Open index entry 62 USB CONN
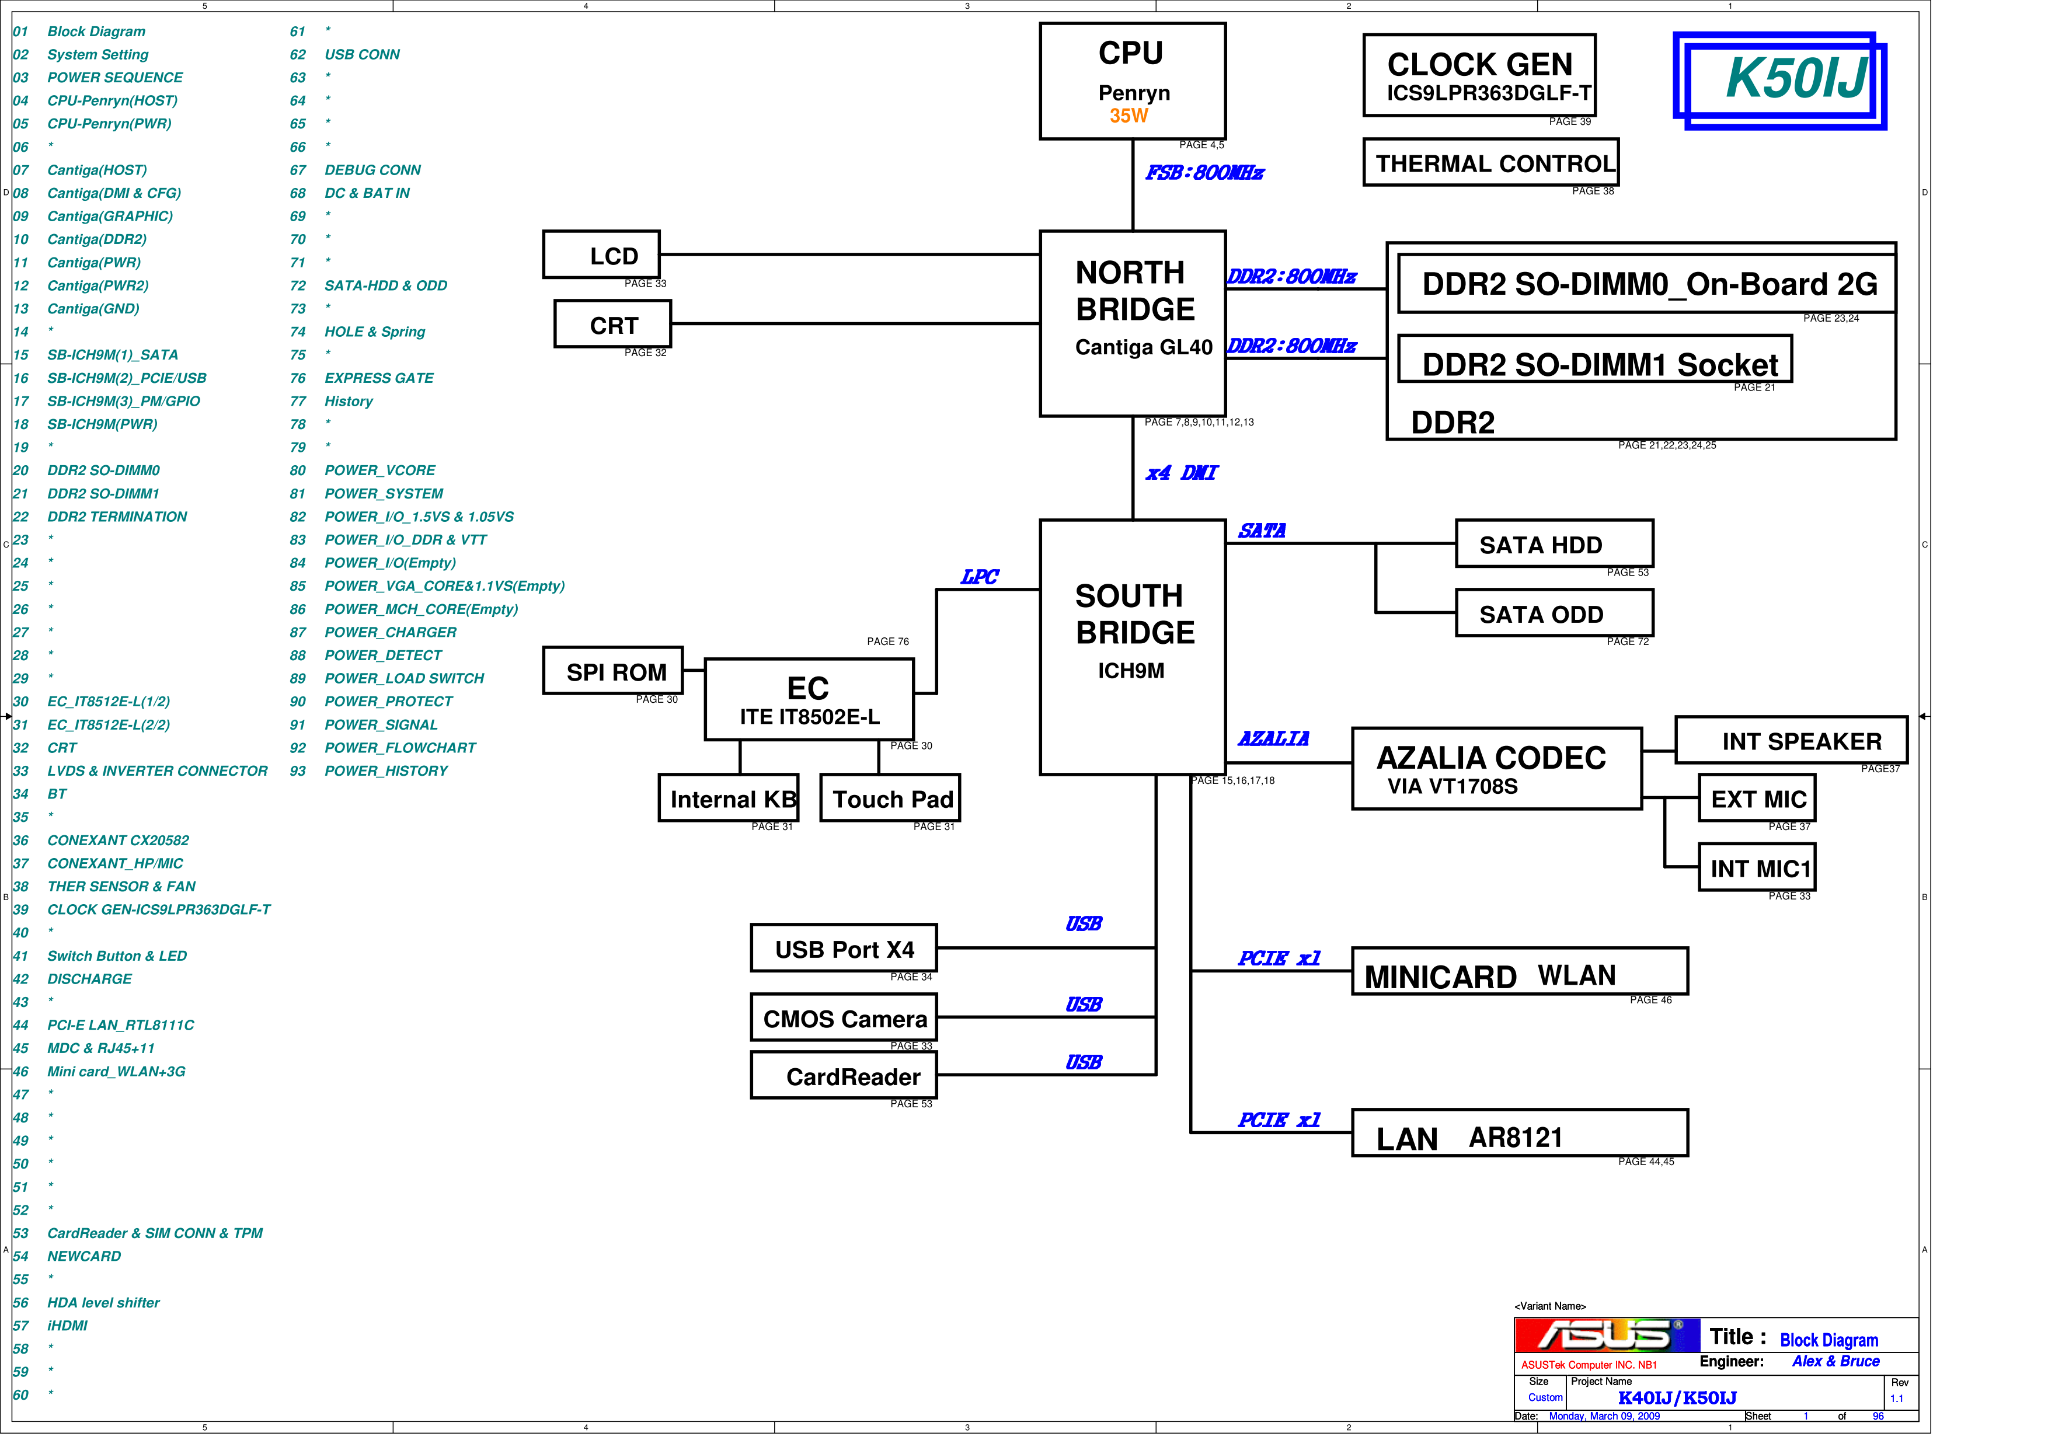 344,54
